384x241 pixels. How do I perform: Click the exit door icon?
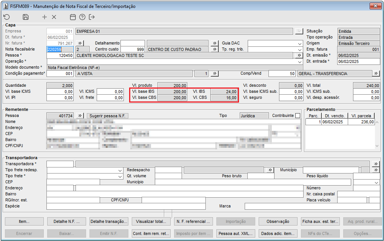click(x=92, y=17)
